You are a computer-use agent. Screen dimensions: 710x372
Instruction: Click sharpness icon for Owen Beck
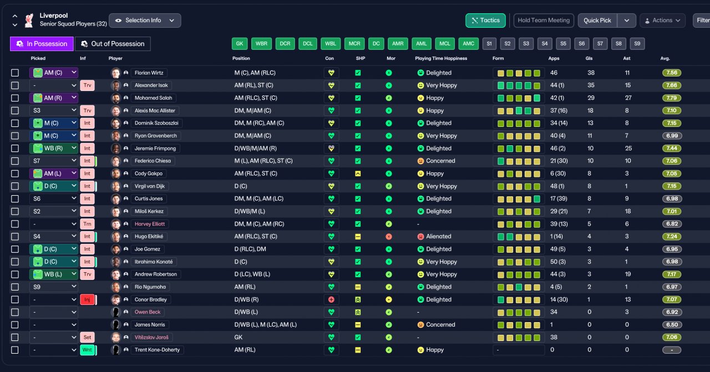[x=358, y=312]
